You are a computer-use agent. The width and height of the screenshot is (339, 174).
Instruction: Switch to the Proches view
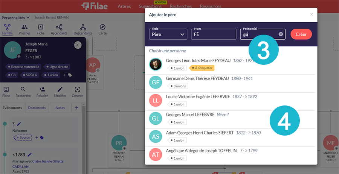pos(24,28)
